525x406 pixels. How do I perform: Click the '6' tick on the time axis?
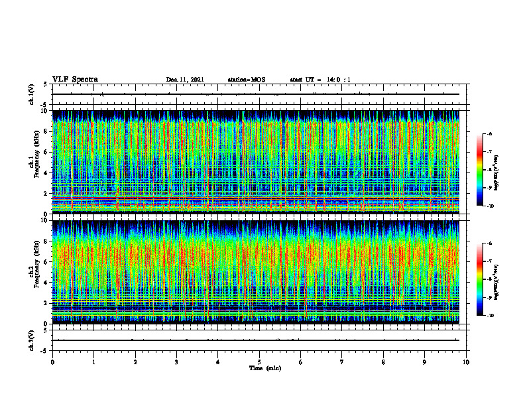301,362
